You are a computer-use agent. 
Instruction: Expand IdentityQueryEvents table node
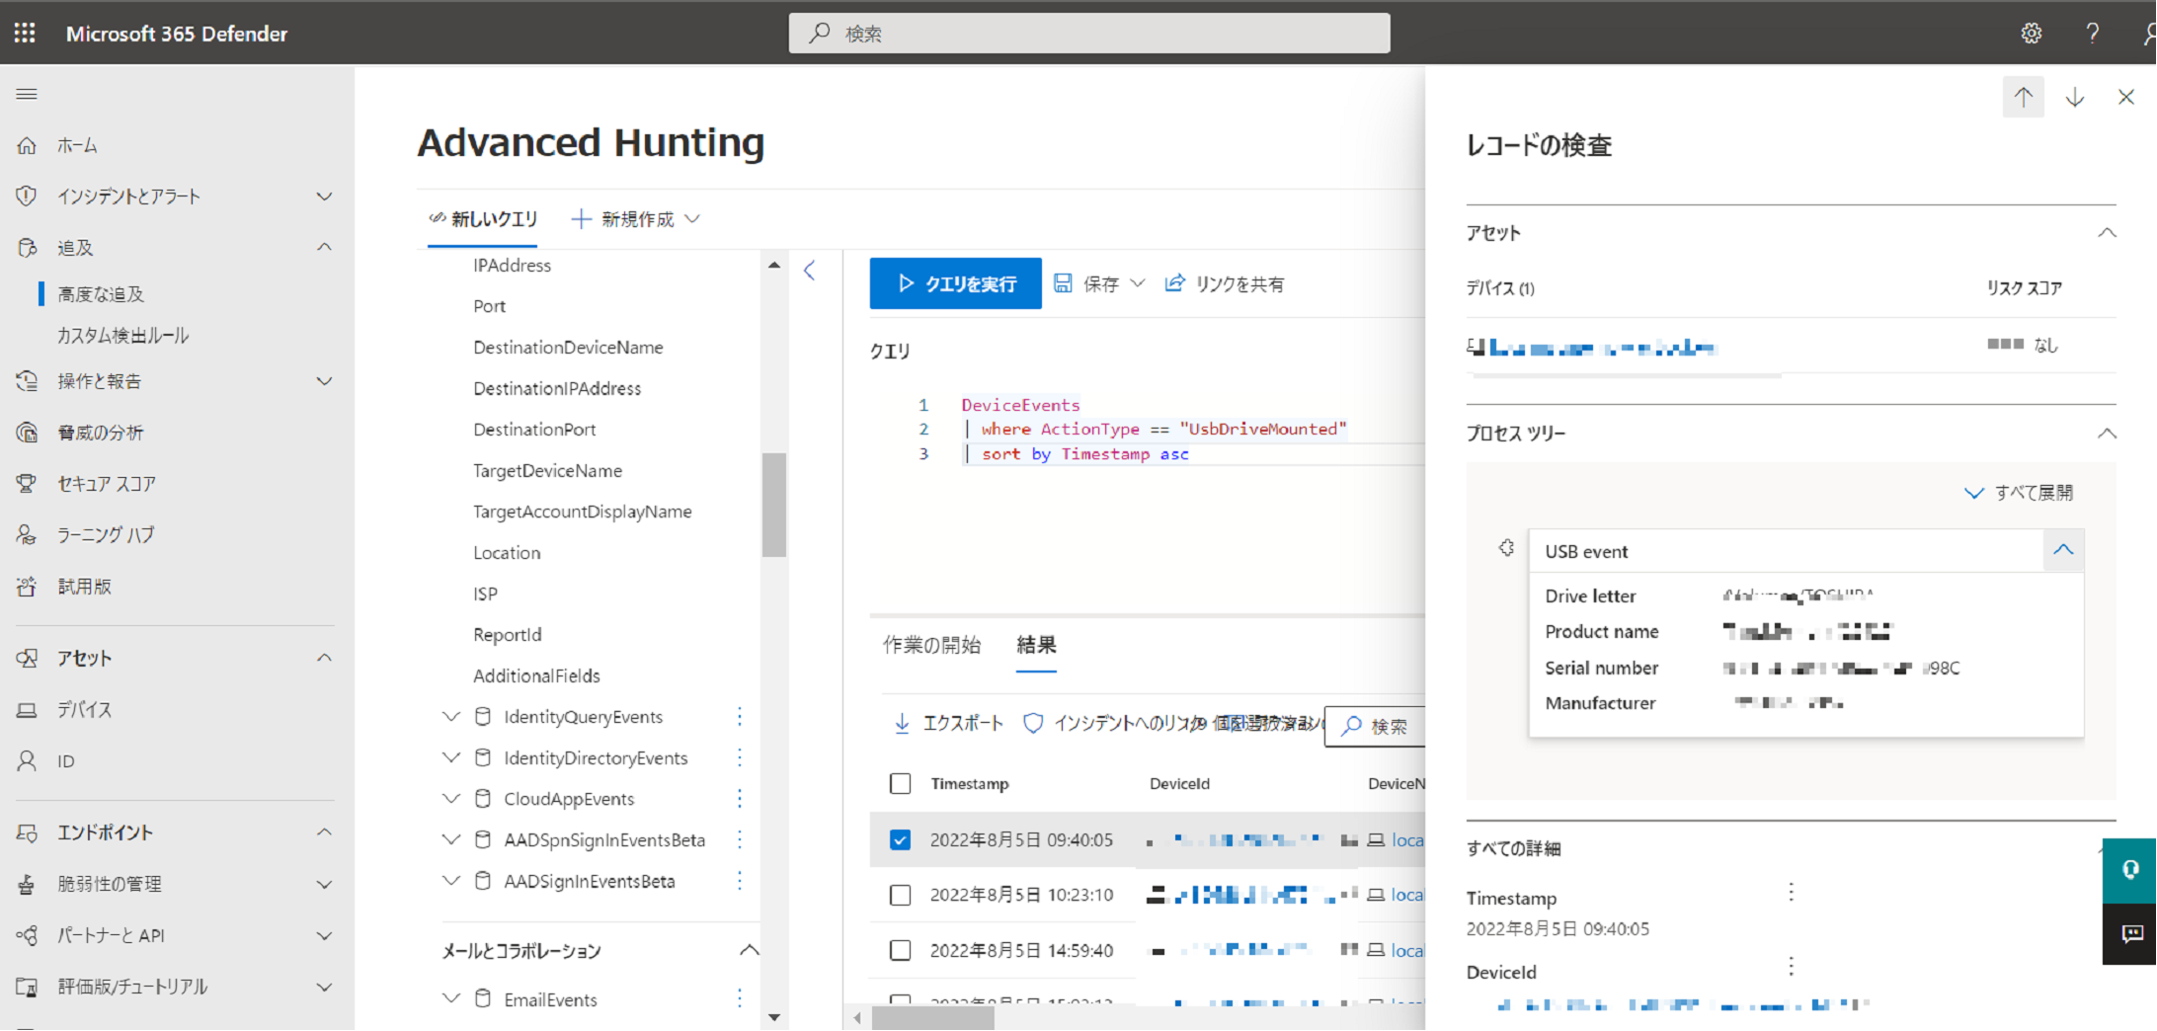tap(451, 716)
